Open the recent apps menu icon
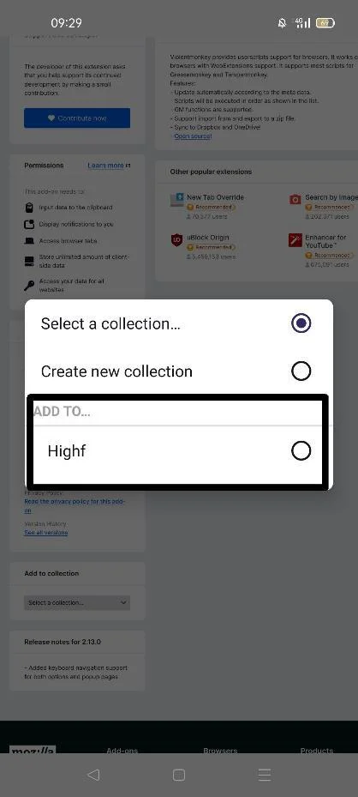 click(264, 775)
